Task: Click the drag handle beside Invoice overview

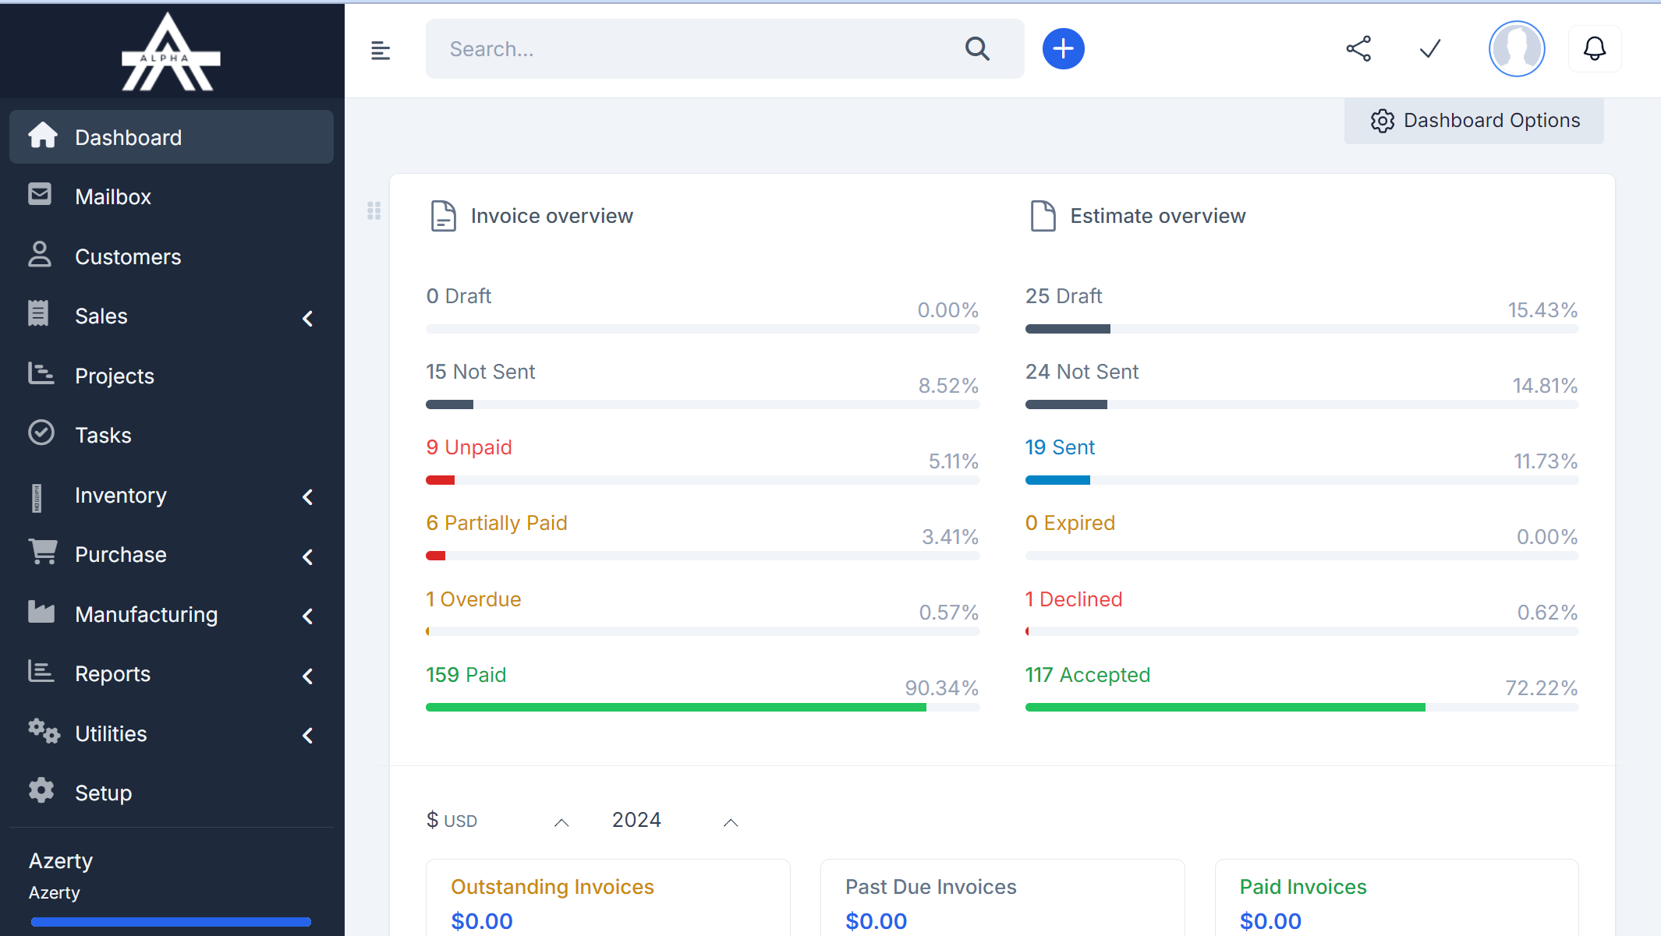Action: click(374, 210)
